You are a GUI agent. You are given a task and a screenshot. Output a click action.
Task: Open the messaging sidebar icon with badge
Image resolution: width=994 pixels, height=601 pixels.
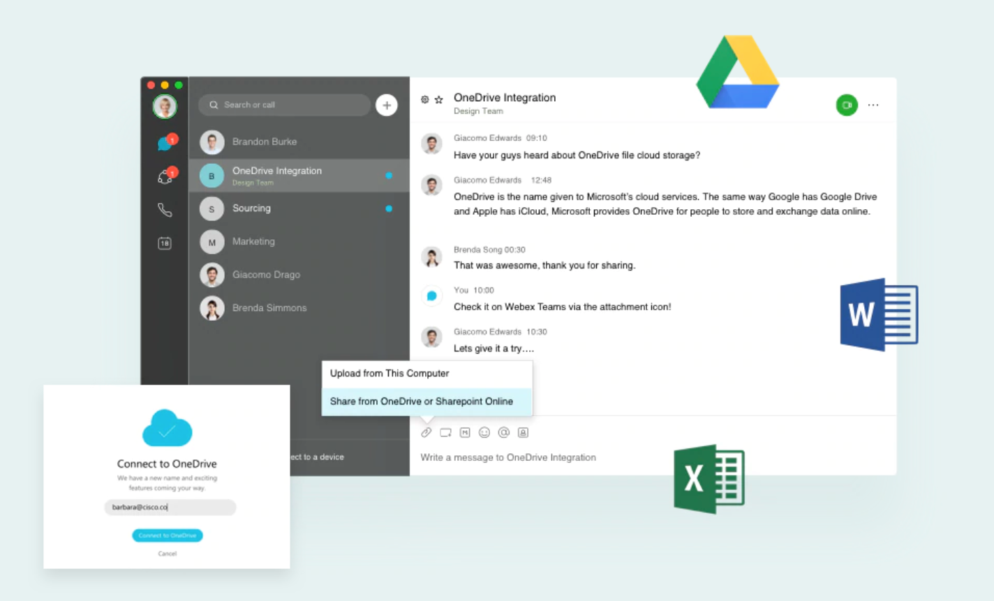[165, 144]
